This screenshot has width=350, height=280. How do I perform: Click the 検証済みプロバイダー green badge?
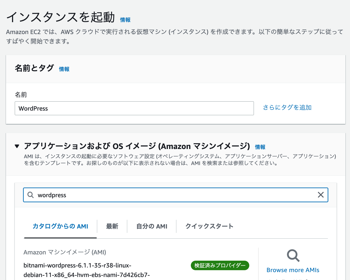coord(220,265)
